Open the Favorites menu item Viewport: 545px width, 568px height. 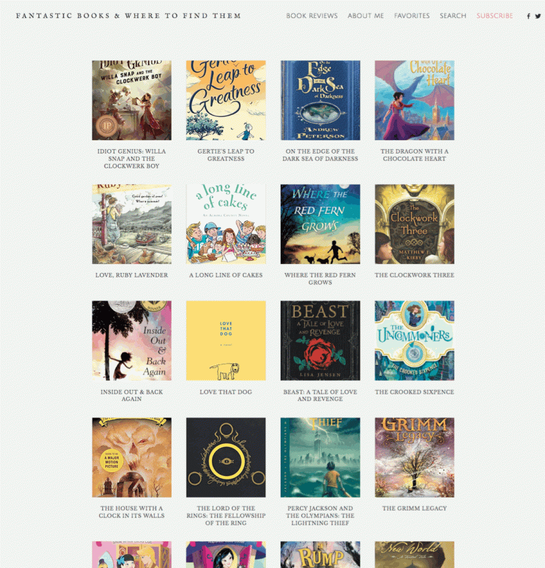click(412, 16)
